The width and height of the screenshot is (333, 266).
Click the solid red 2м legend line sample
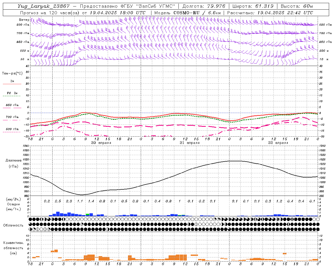pos(12,84)
